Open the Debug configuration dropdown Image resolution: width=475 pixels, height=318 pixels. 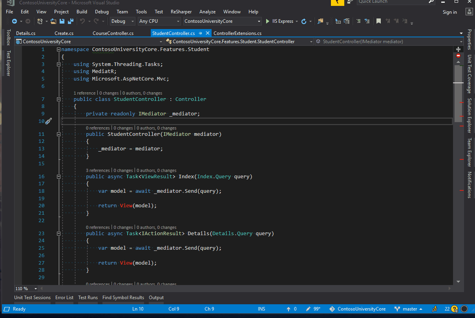(x=123, y=21)
